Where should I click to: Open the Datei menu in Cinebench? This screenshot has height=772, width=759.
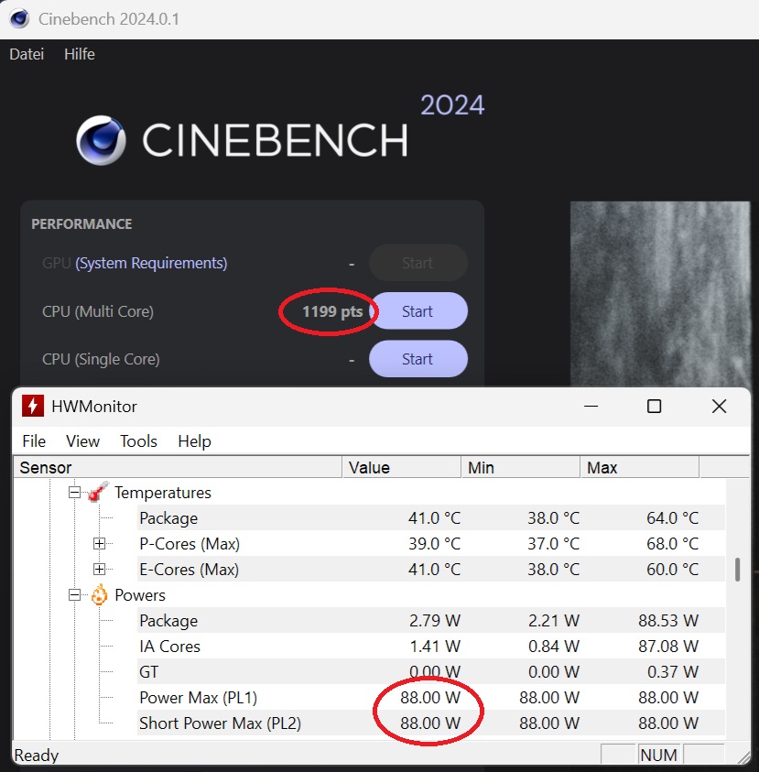point(27,54)
